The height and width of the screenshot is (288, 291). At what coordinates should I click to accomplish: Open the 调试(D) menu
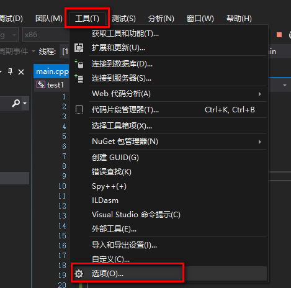[11, 19]
